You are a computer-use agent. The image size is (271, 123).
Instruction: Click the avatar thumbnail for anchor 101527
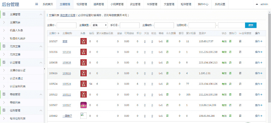pyautogui.click(x=83, y=41)
